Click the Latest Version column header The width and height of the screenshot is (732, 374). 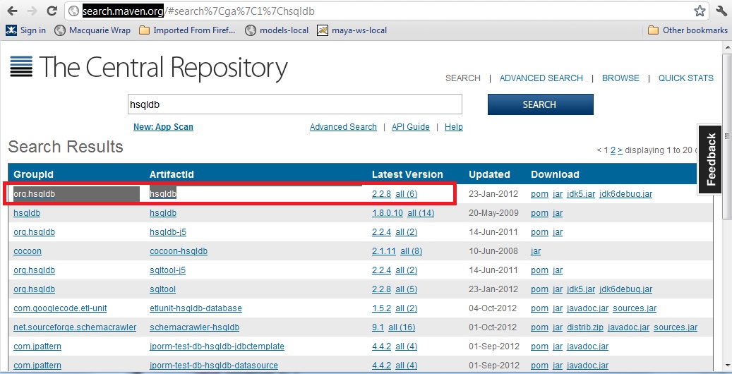pyautogui.click(x=407, y=174)
